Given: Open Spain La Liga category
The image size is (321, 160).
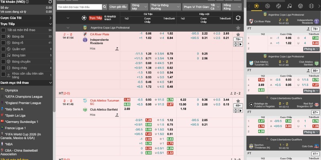Looking at the screenshot, I should point(15,116).
